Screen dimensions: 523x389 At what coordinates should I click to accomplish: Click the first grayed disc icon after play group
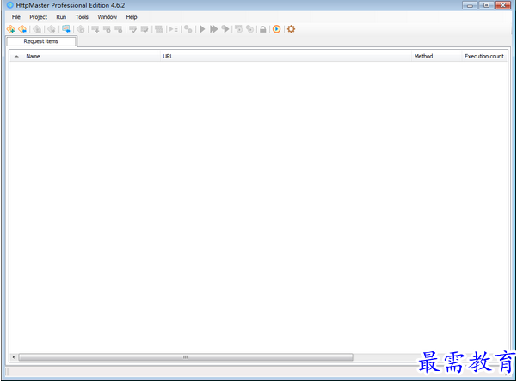click(239, 29)
